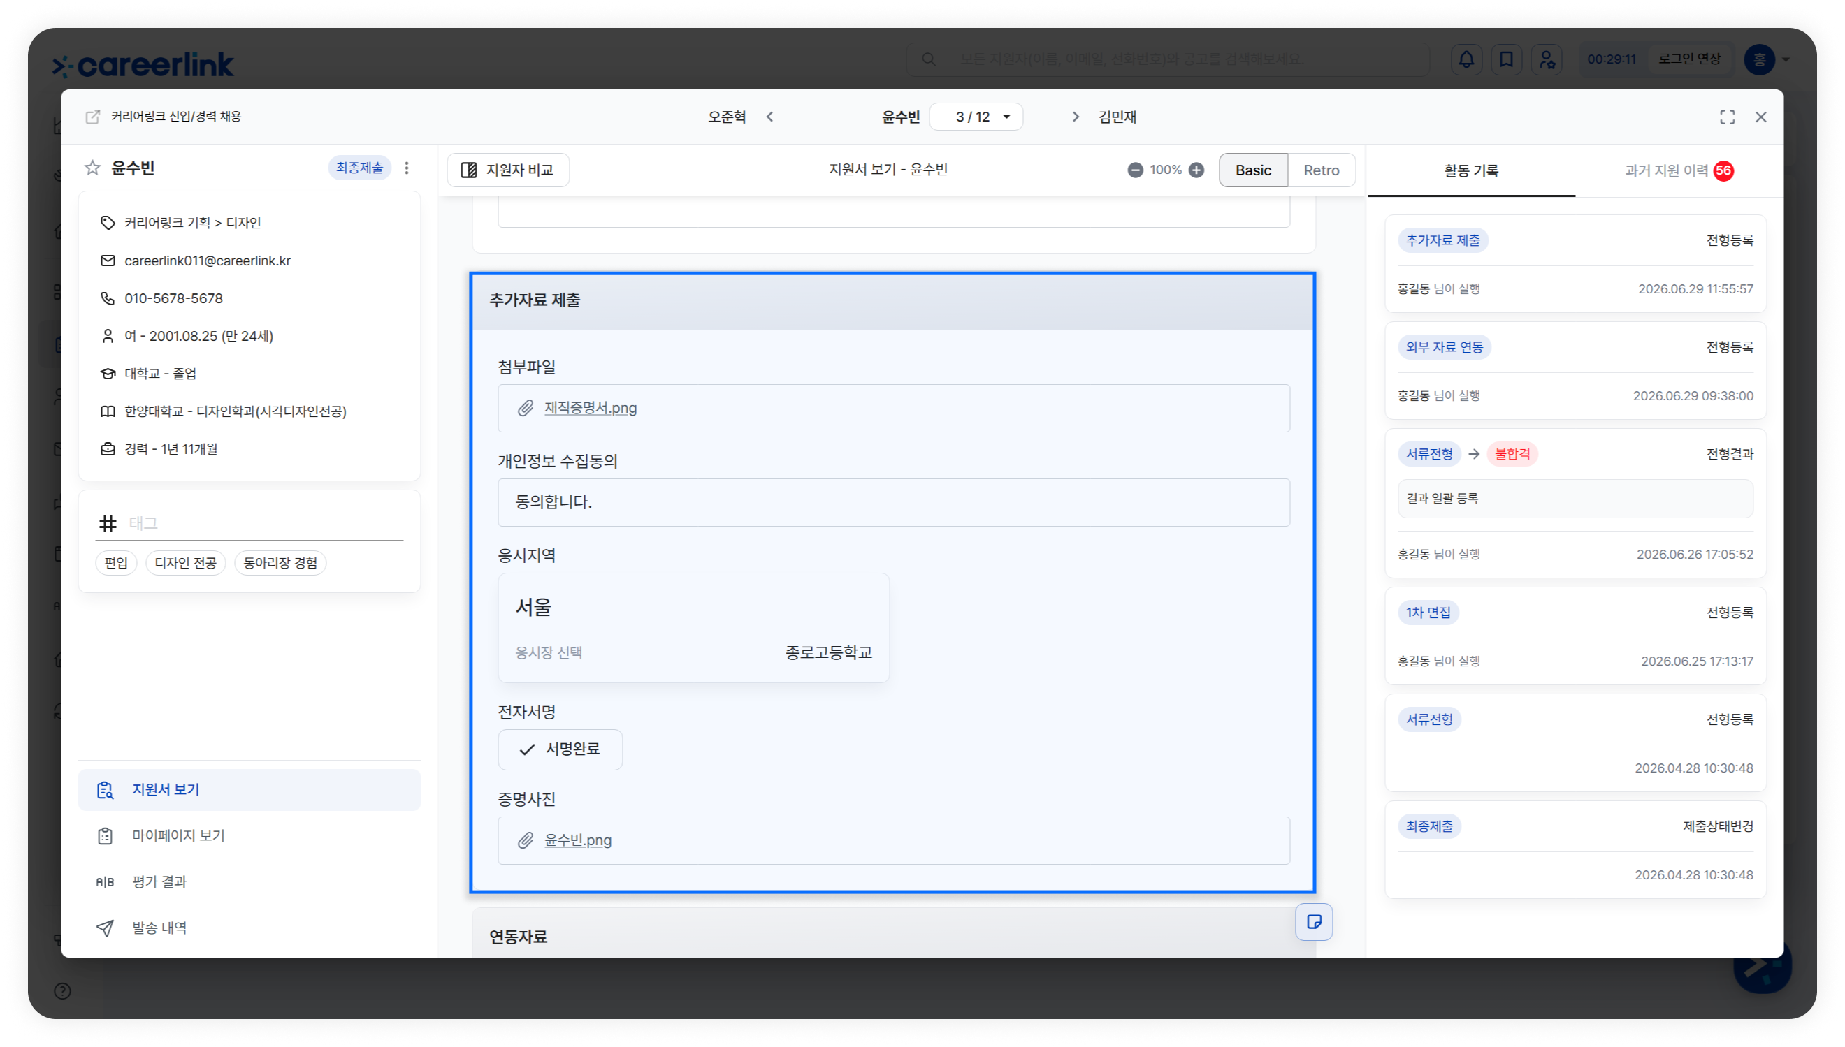The width and height of the screenshot is (1845, 1047).
Task: Click the careerlink logo
Action: click(143, 65)
